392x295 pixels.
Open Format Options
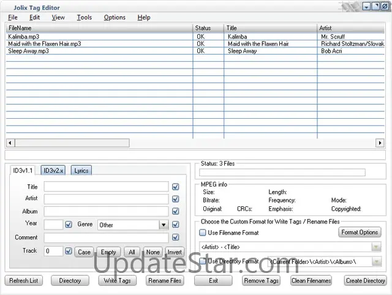(x=360, y=232)
